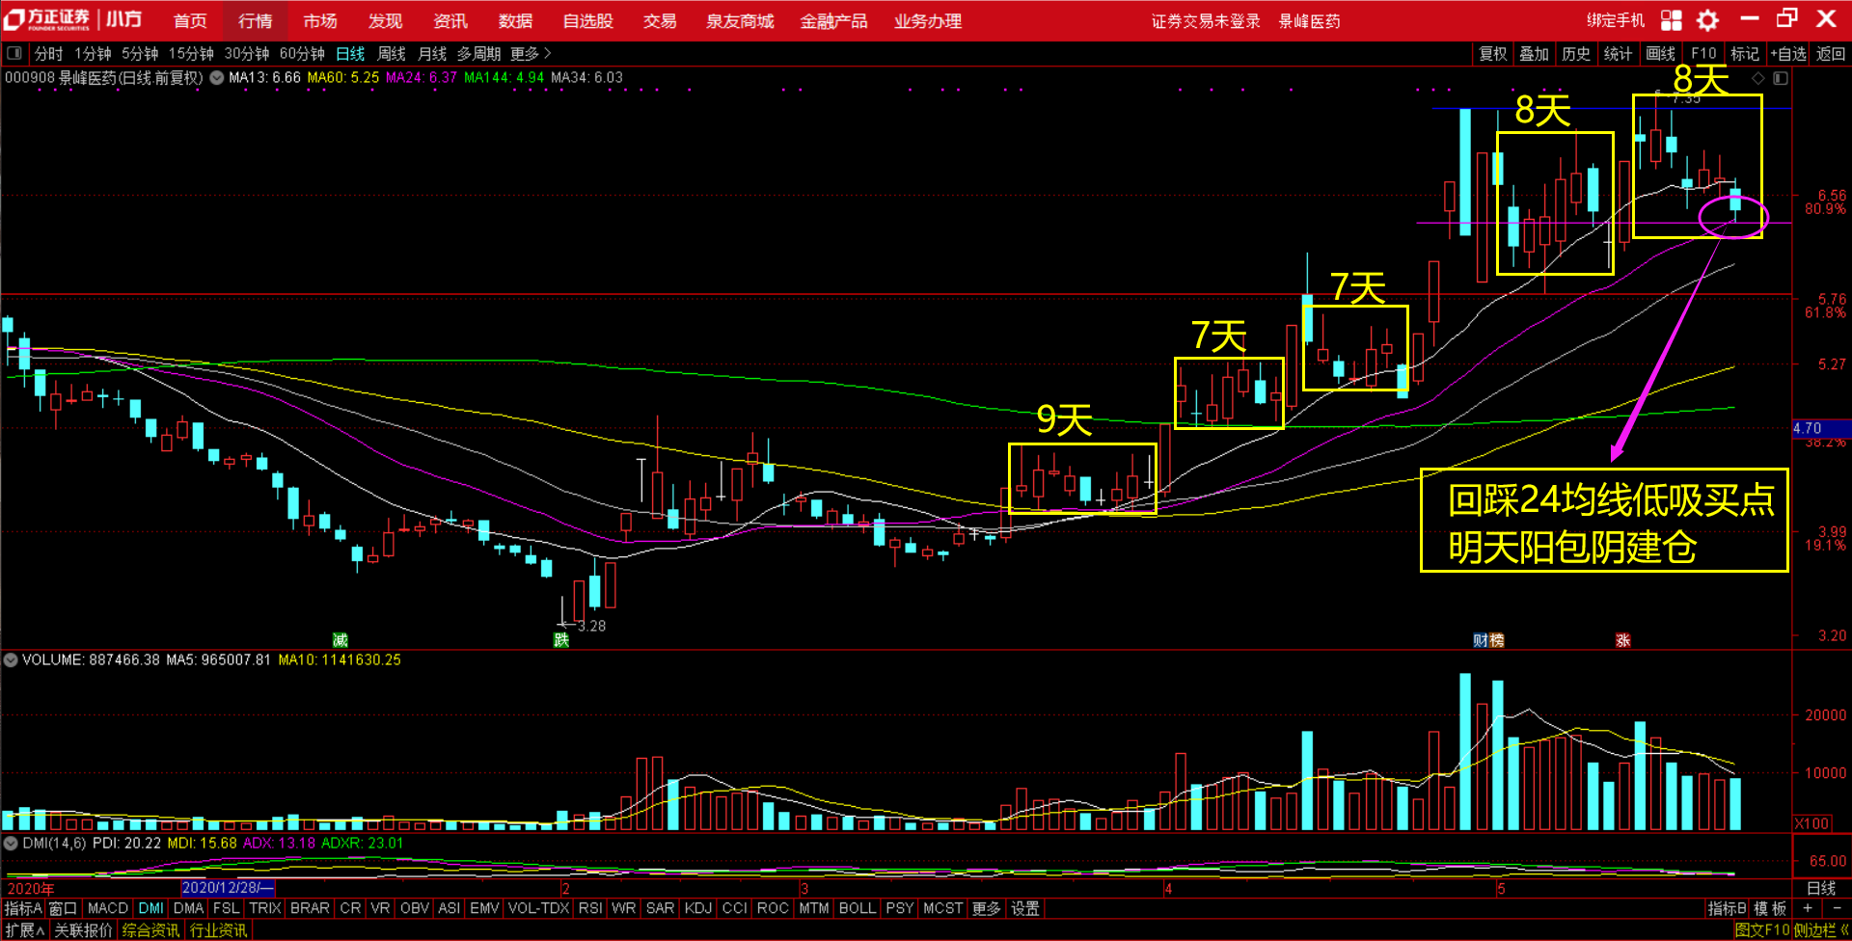
Task: Open the 首页 menu
Action: coord(190,20)
